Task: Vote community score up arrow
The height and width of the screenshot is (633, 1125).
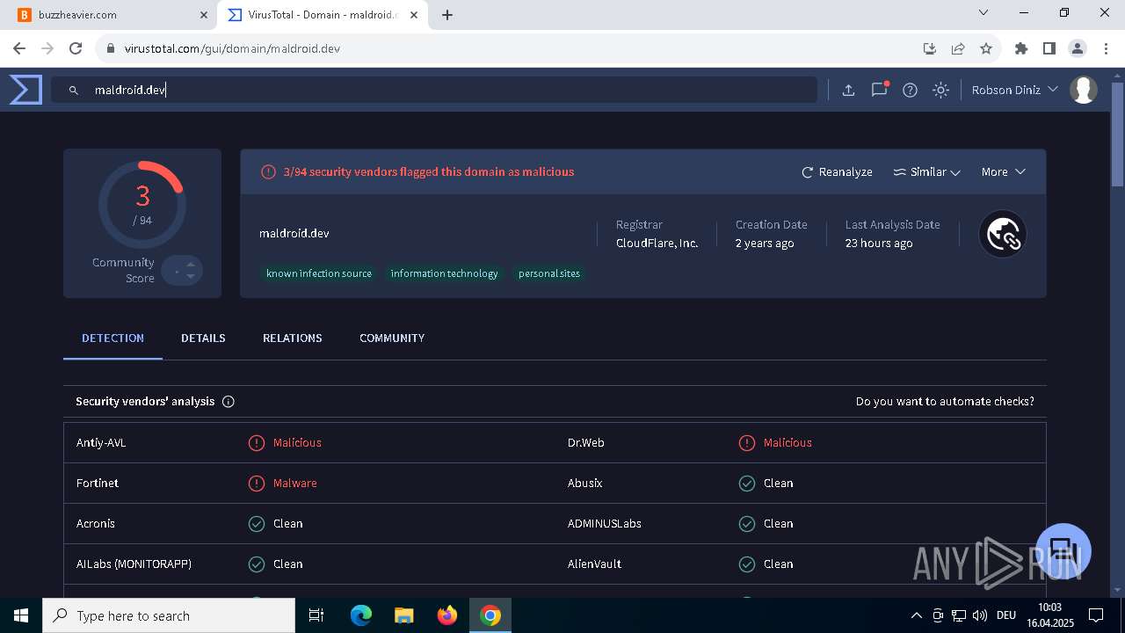Action: click(x=191, y=264)
